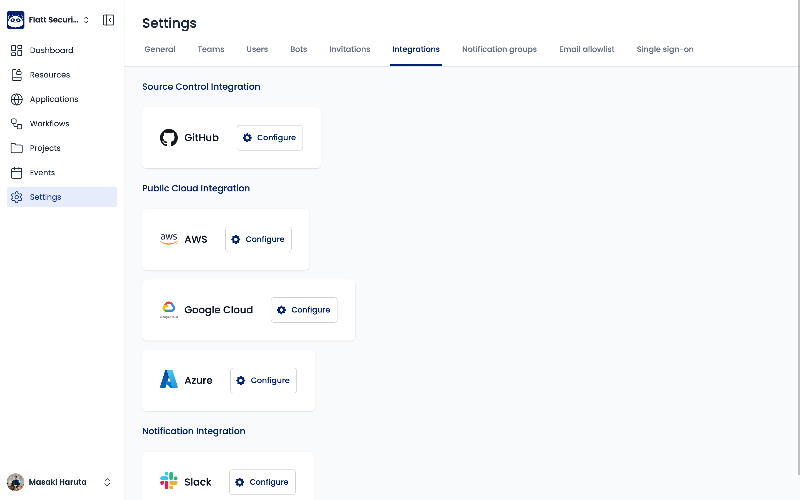The width and height of the screenshot is (800, 500).
Task: Open Applications from the sidebar
Action: click(62, 99)
